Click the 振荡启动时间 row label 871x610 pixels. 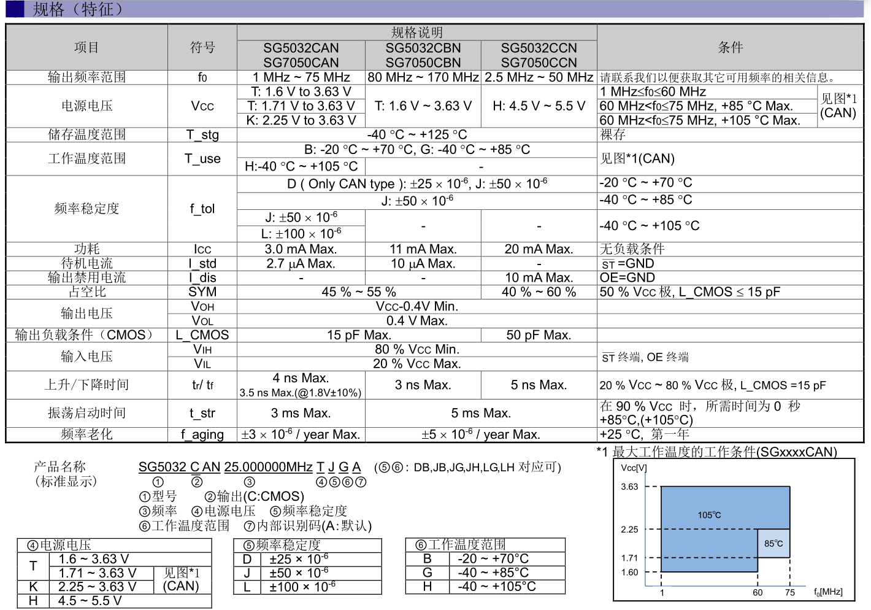(x=86, y=413)
